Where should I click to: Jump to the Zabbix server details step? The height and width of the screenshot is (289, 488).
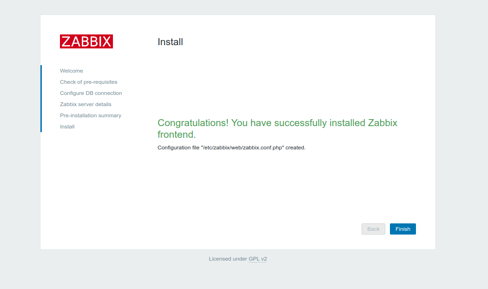(86, 104)
